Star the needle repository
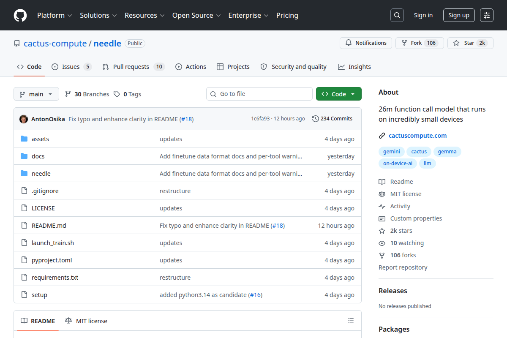This screenshot has width=507, height=338. point(470,43)
